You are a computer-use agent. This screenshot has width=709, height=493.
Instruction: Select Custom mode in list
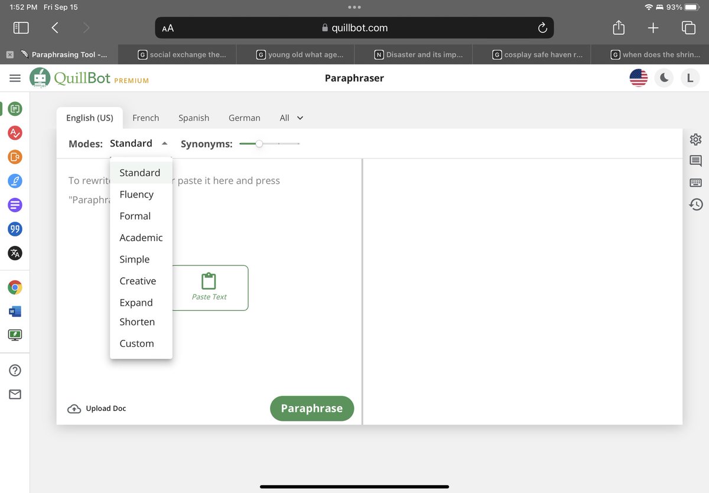(x=141, y=343)
